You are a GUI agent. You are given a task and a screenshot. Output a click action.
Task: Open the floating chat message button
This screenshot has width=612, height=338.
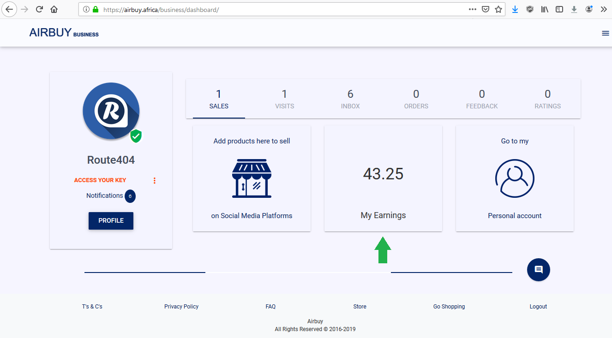tap(538, 270)
